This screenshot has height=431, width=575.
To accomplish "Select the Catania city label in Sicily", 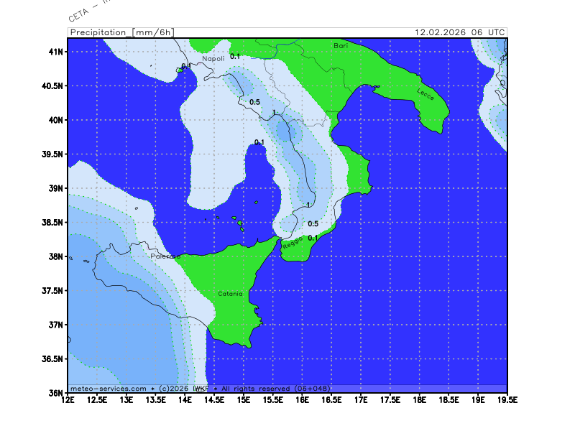I will pos(231,294).
